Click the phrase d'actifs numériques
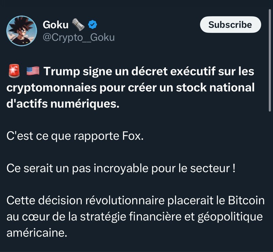The height and width of the screenshot is (252, 273). pyautogui.click(x=63, y=104)
